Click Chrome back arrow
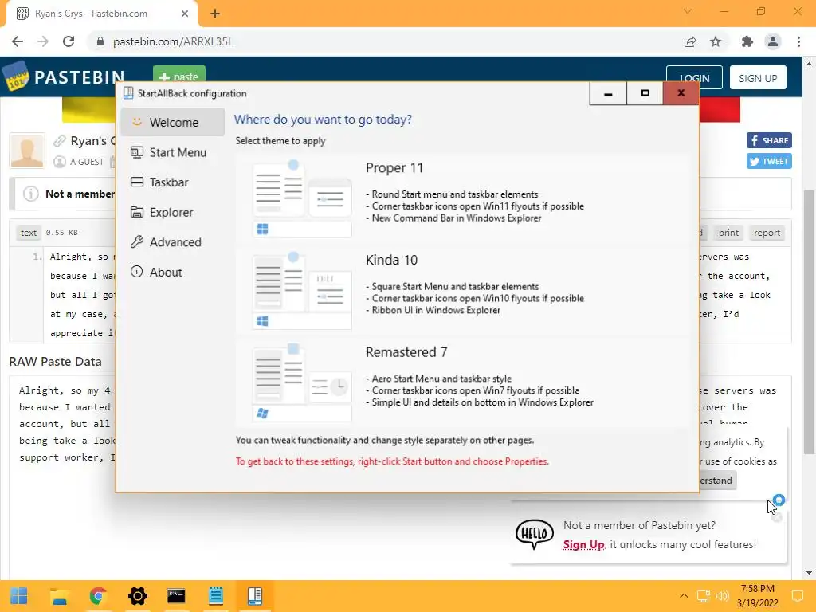 coord(18,41)
